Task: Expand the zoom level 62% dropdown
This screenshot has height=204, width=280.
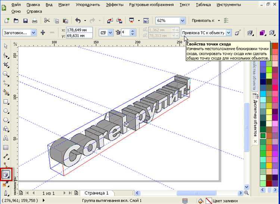Action: pyautogui.click(x=183, y=20)
